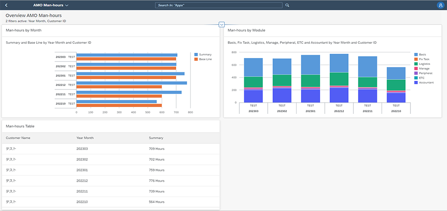The width and height of the screenshot is (447, 211).
Task: Click the 202210 Base Line orange bar
Action: (x=119, y=105)
